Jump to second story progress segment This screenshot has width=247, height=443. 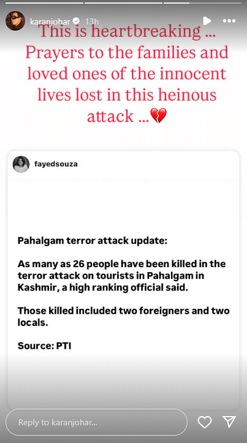coord(124,3)
